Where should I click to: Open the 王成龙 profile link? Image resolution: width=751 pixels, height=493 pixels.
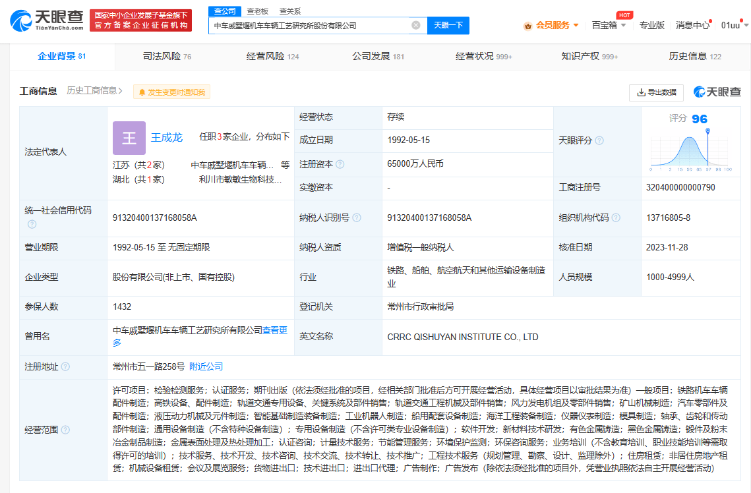167,137
